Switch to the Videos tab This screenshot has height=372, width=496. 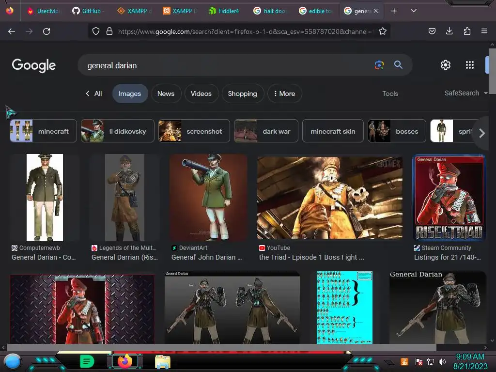(x=201, y=93)
